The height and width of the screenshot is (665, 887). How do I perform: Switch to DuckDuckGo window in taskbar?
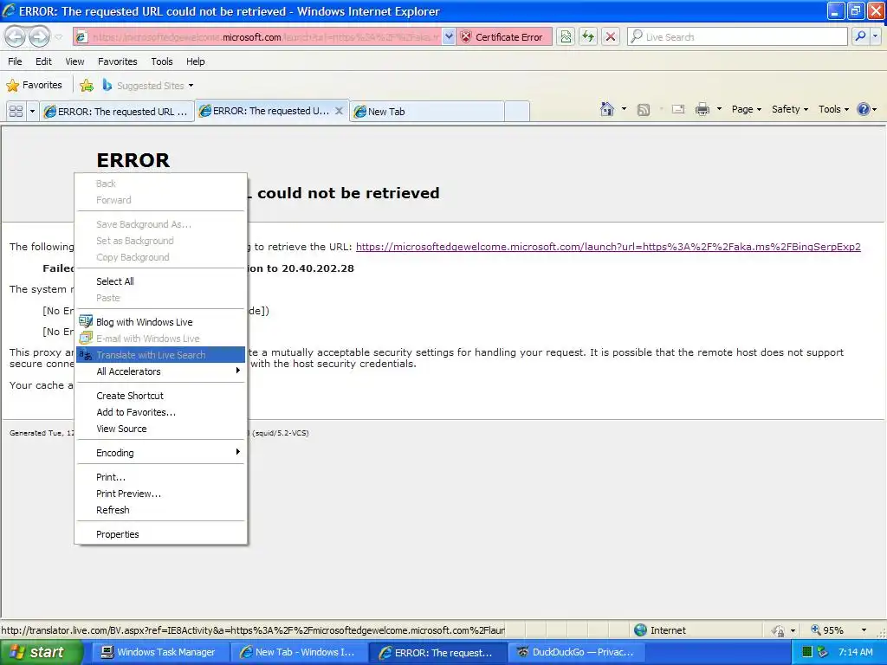[576, 652]
